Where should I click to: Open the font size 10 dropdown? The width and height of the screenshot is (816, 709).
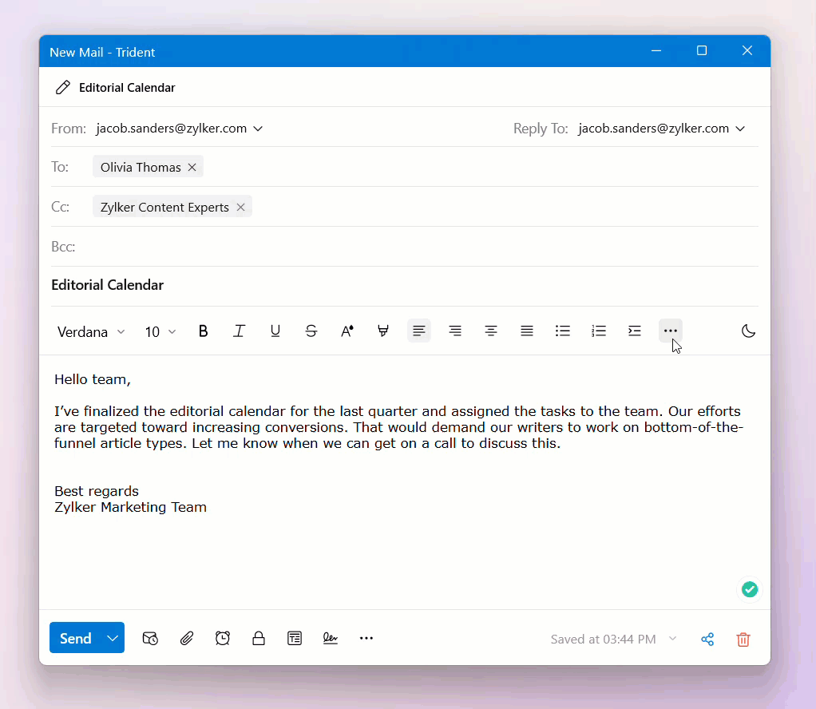[x=160, y=332]
